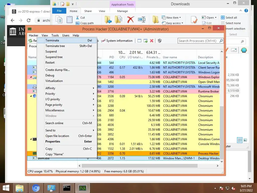Open the Help menu in Process Hacker
Screen dimensions: 257x193
76,35
